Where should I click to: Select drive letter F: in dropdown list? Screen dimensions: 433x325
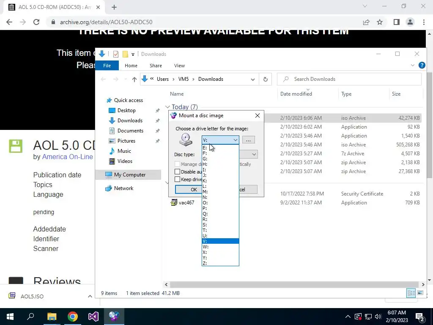(220, 153)
